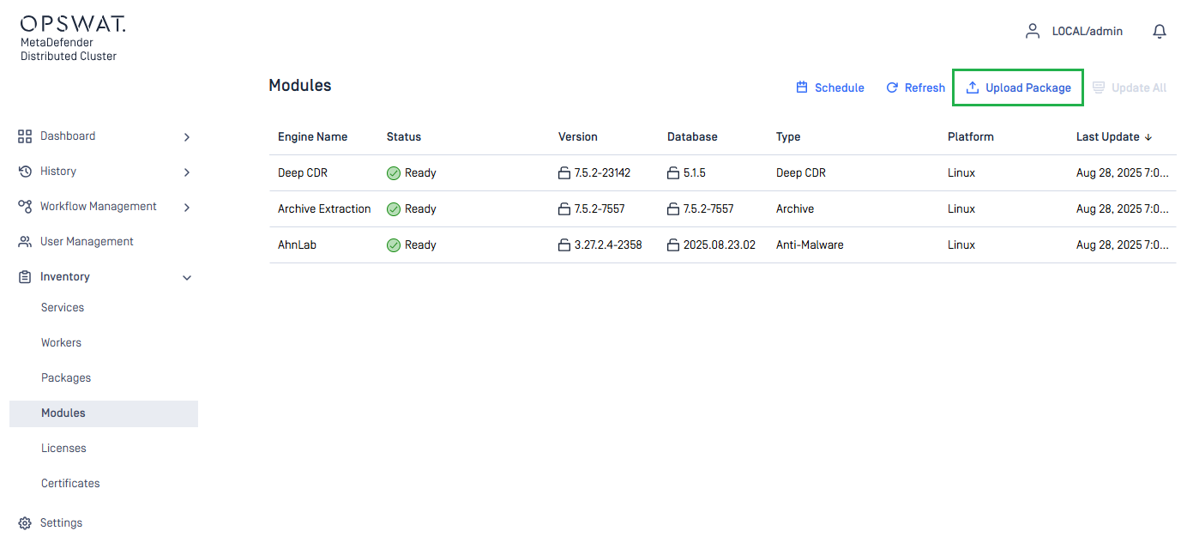Click Deep CDR row's last update date
This screenshot has height=549, width=1181.
tap(1122, 173)
